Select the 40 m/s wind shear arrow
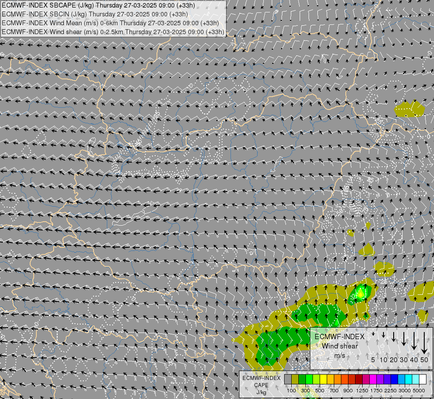Image resolution: width=434 pixels, height=399 pixels. coord(414,341)
